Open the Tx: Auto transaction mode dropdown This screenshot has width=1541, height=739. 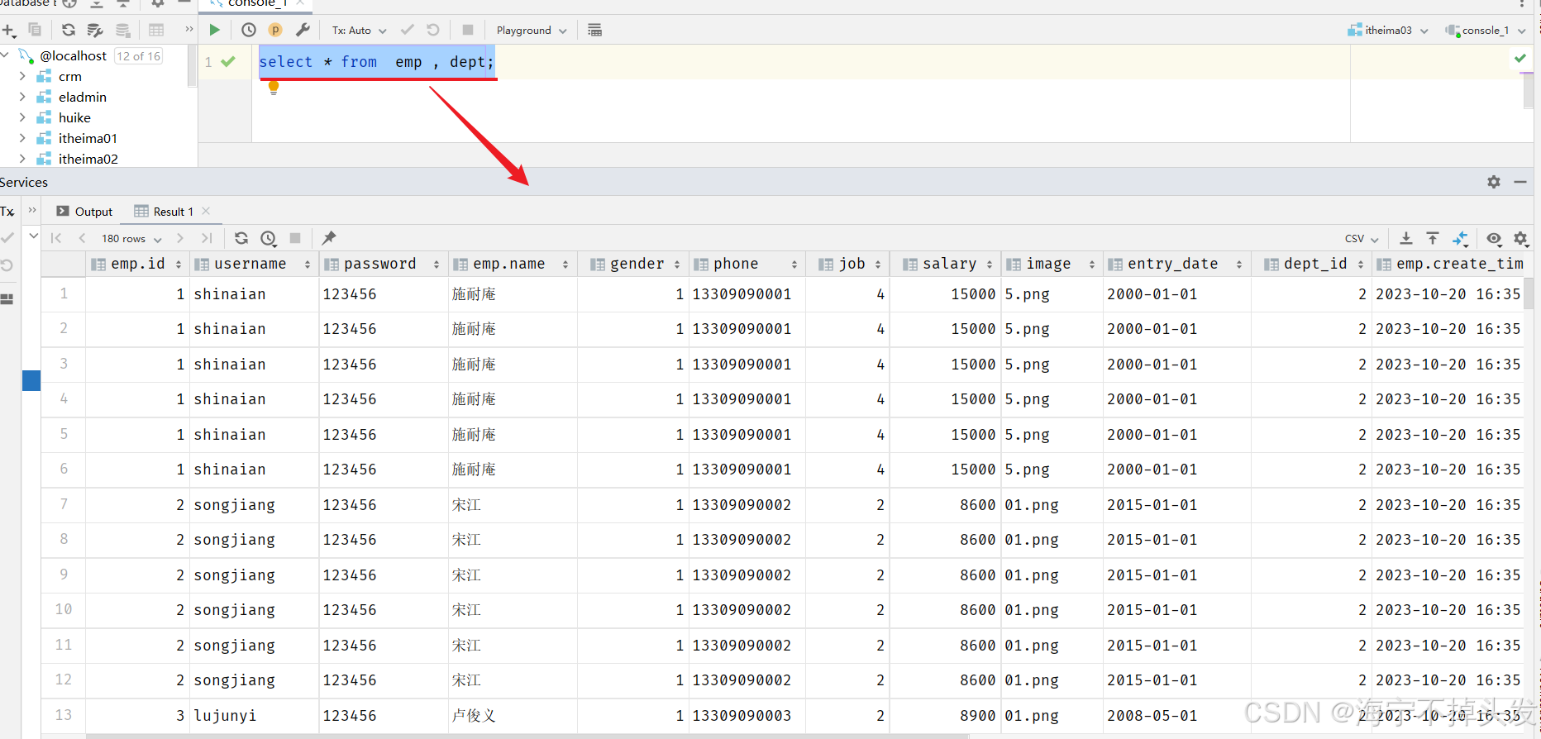click(x=359, y=30)
